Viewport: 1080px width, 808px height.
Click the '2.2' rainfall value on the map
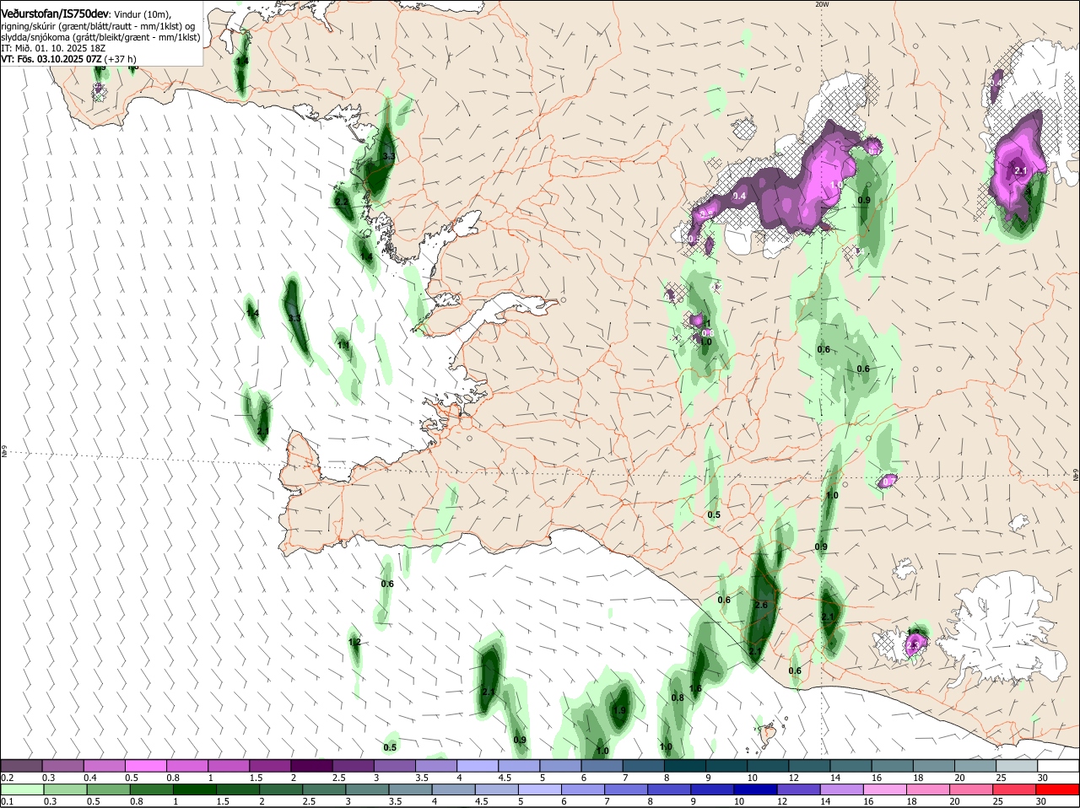[x=342, y=202]
